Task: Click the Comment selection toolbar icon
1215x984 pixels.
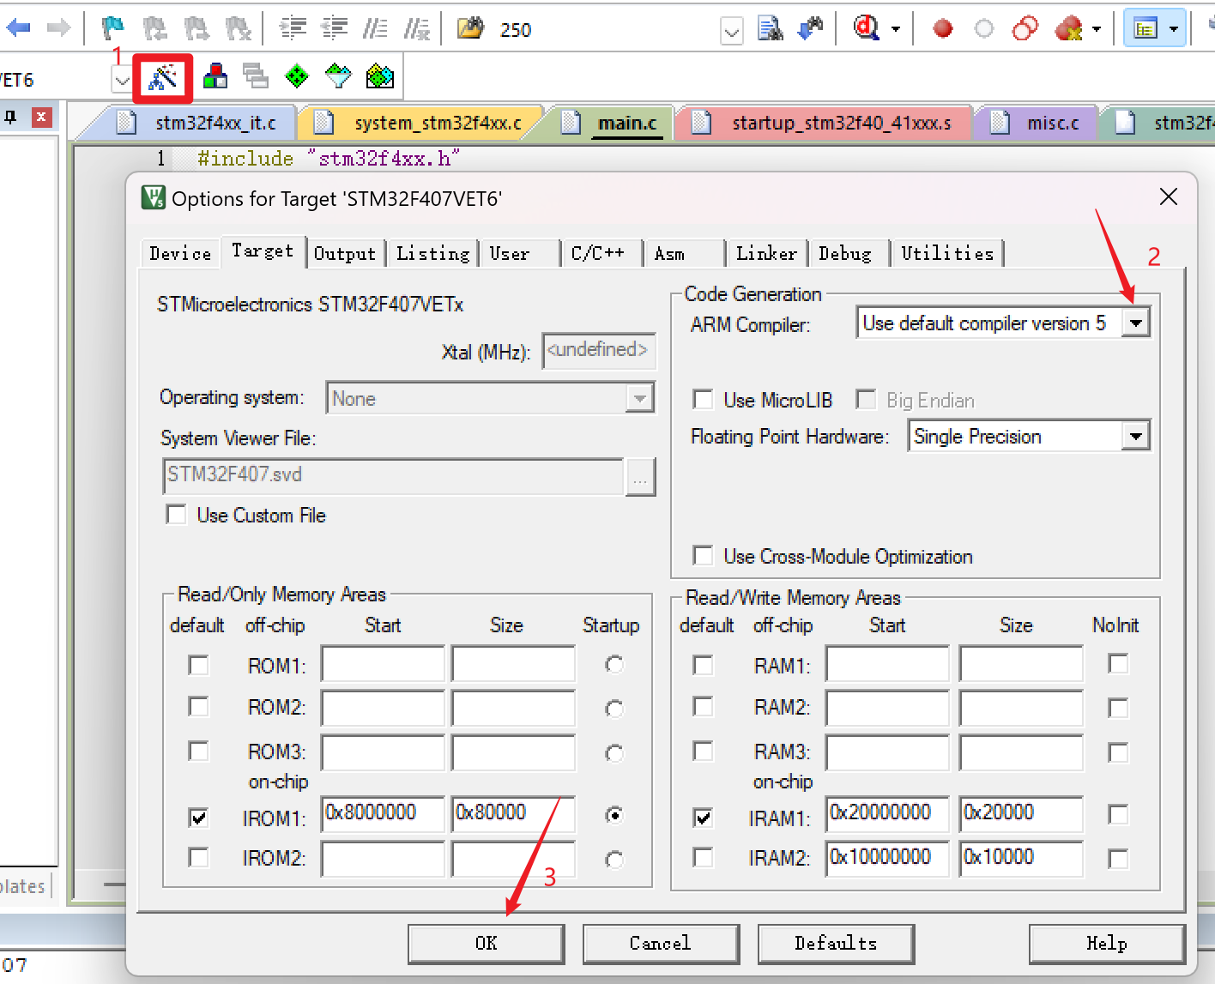Action: tap(375, 29)
